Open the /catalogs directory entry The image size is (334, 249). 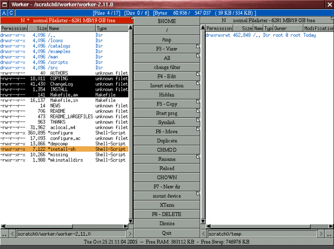60,46
